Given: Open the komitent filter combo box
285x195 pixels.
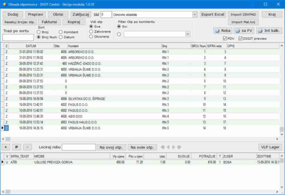Looking at the screenshot, I should pos(188,34).
